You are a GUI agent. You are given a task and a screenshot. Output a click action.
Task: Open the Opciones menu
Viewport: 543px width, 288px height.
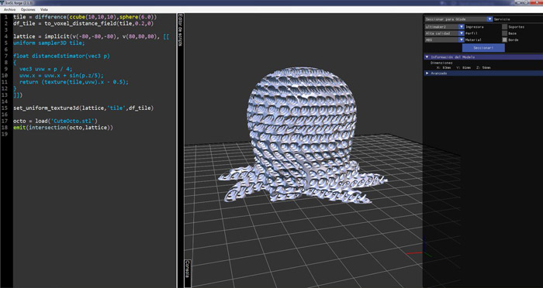coord(28,9)
